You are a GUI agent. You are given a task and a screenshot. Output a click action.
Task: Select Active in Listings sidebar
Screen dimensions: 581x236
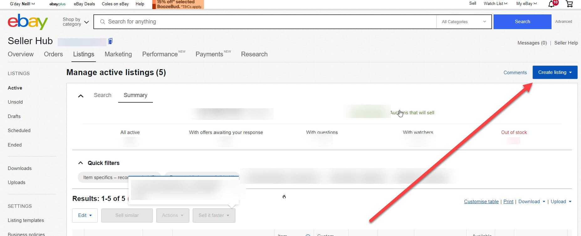point(15,88)
